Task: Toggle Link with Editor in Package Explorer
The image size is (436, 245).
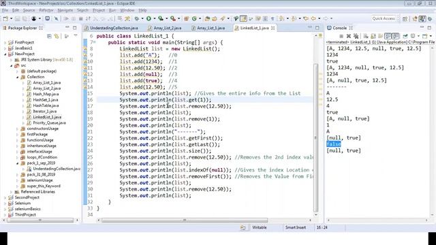Action: 57,36
